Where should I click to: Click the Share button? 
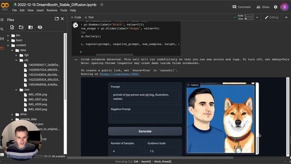pyautogui.click(x=263, y=7)
